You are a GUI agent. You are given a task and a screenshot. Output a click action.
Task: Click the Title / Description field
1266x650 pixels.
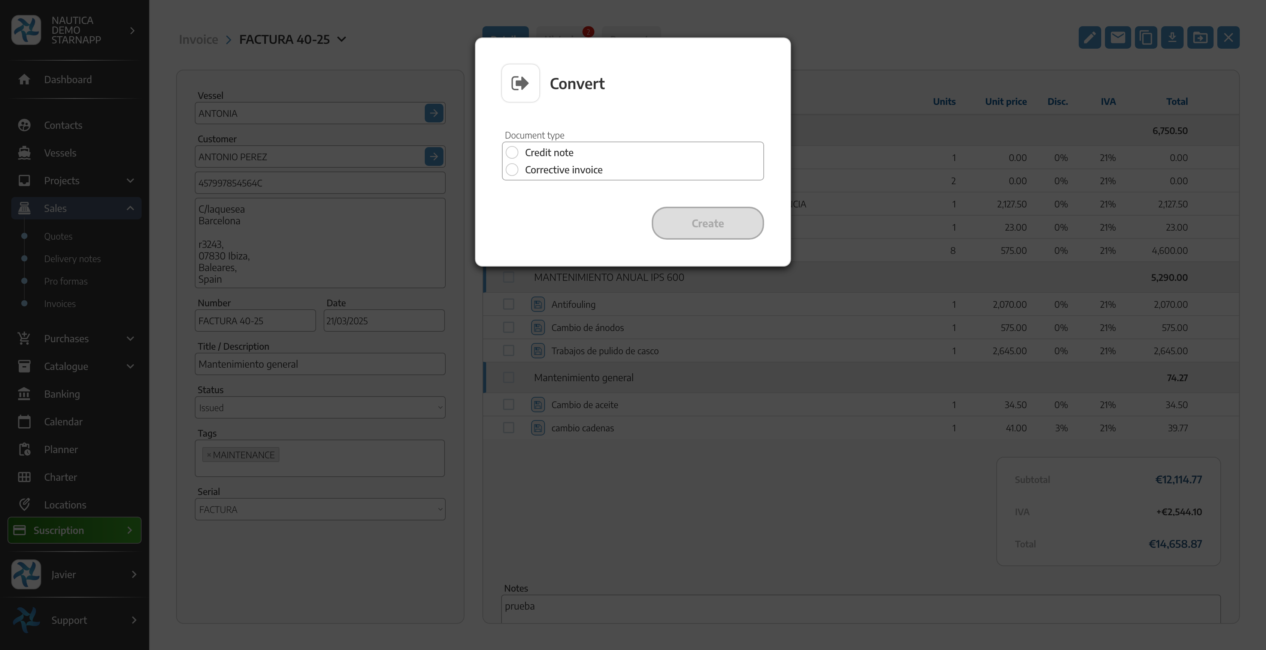(x=320, y=364)
